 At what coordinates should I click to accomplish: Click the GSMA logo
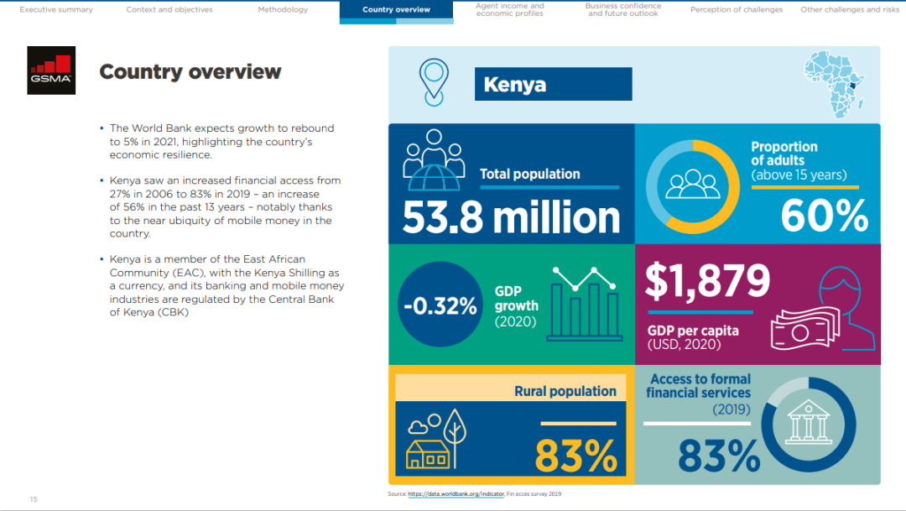coord(52,70)
